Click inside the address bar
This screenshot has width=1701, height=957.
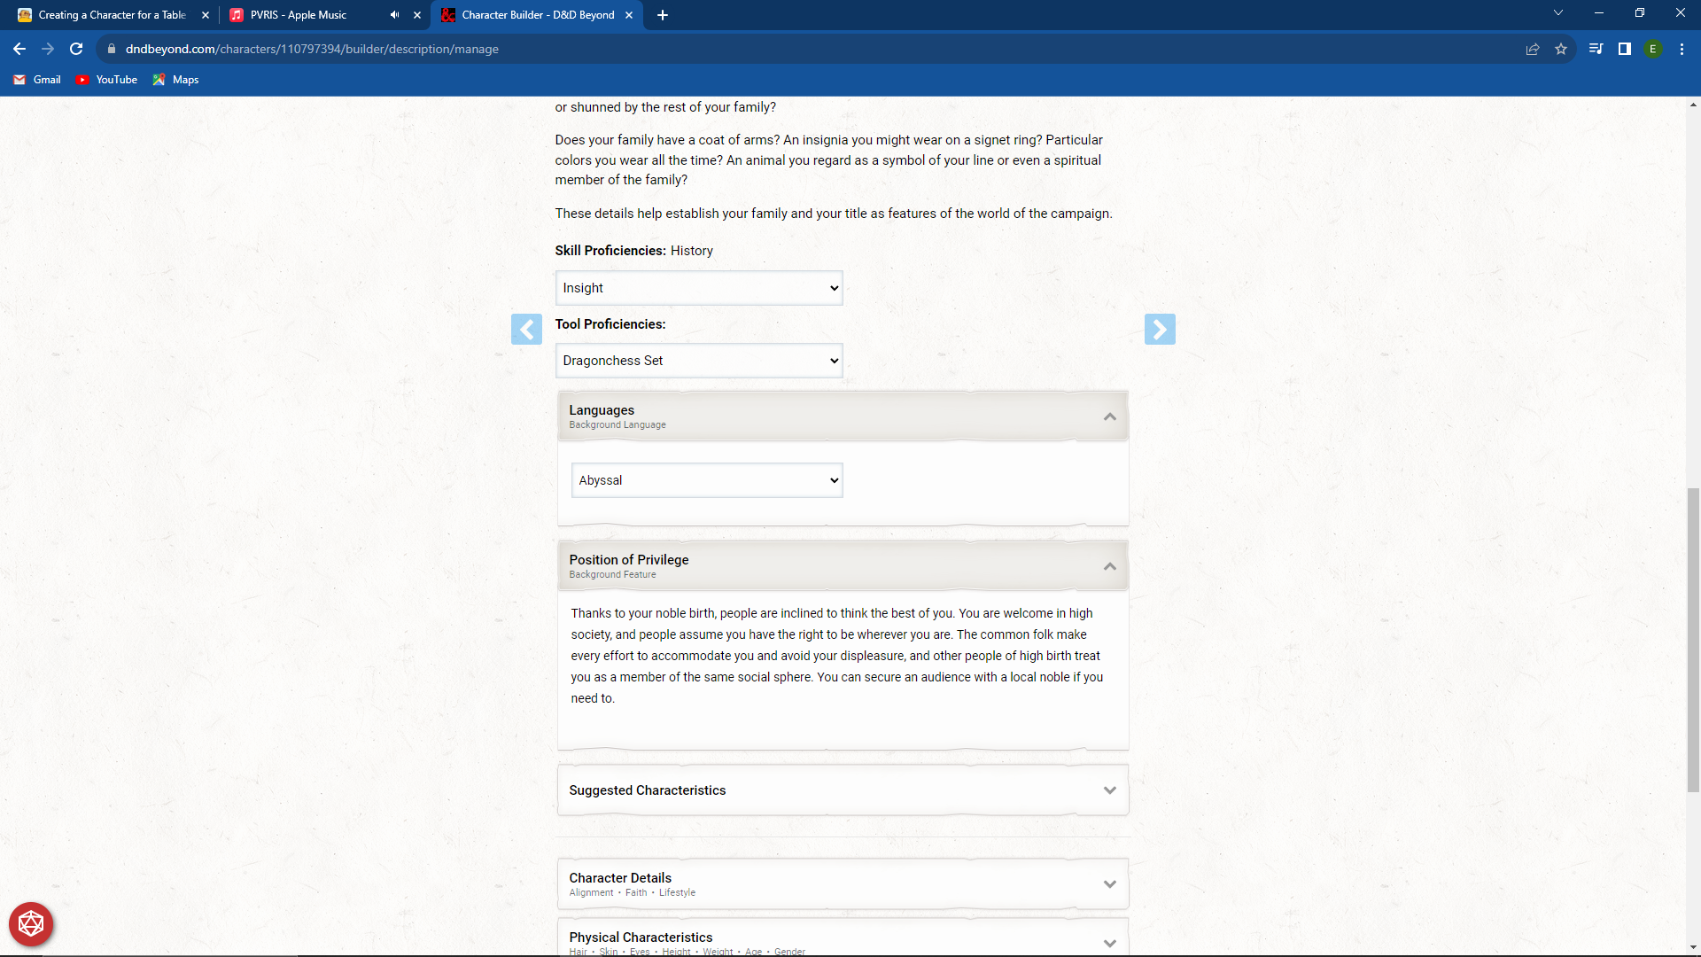(x=532, y=49)
